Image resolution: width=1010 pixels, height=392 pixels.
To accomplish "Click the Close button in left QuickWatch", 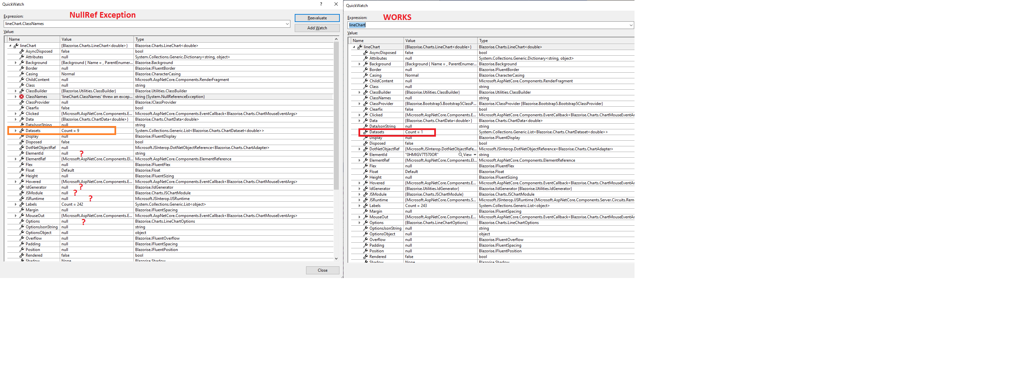I will pyautogui.click(x=322, y=270).
